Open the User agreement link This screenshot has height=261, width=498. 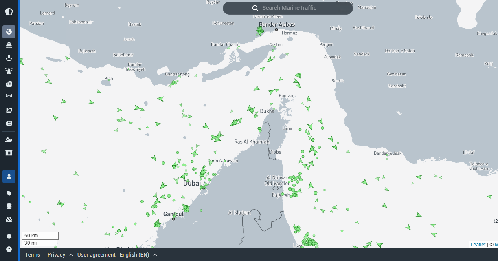click(97, 255)
